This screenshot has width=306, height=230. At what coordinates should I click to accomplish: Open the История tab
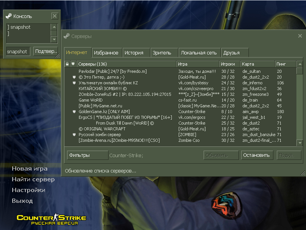click(x=136, y=53)
